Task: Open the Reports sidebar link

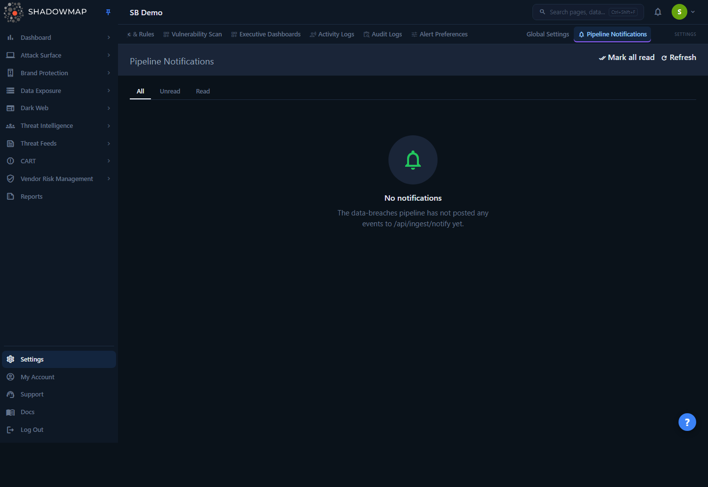Action: (59, 196)
